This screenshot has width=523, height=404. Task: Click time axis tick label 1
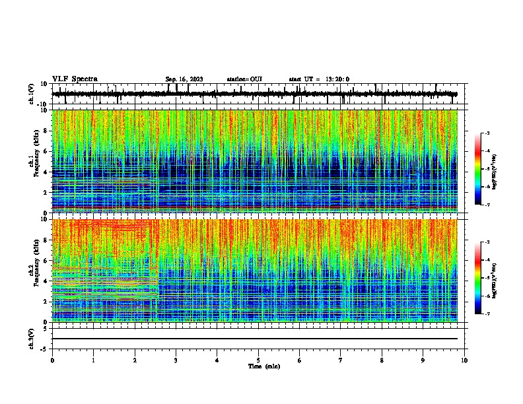[93, 360]
